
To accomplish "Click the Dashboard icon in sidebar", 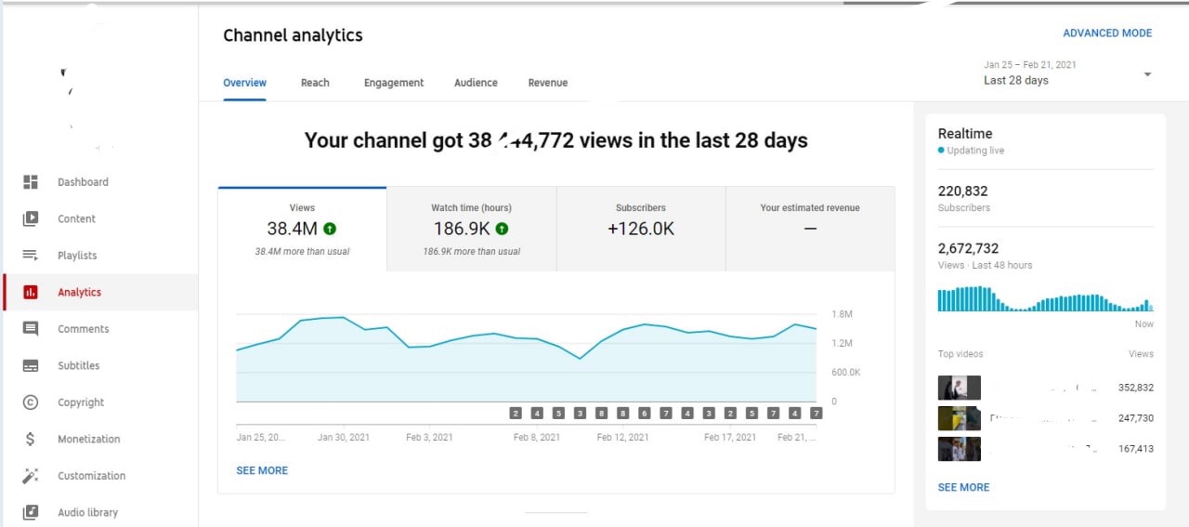I will click(x=31, y=182).
